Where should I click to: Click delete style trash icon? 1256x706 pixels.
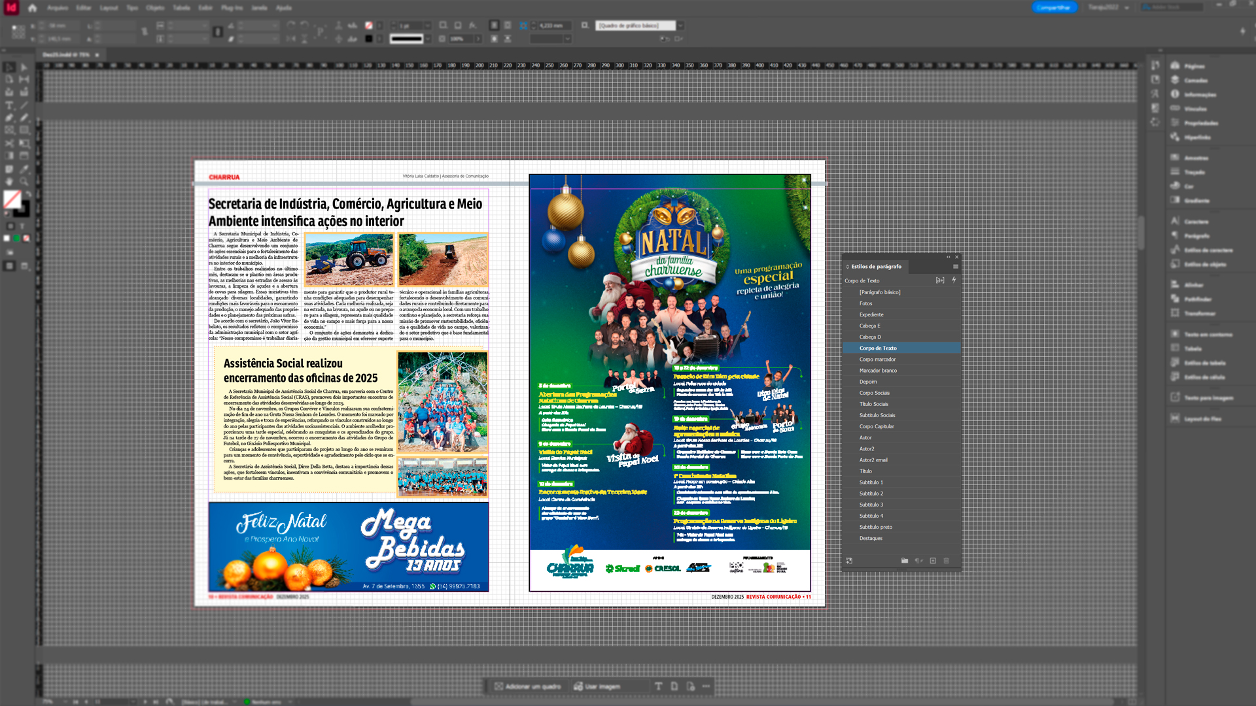946,561
